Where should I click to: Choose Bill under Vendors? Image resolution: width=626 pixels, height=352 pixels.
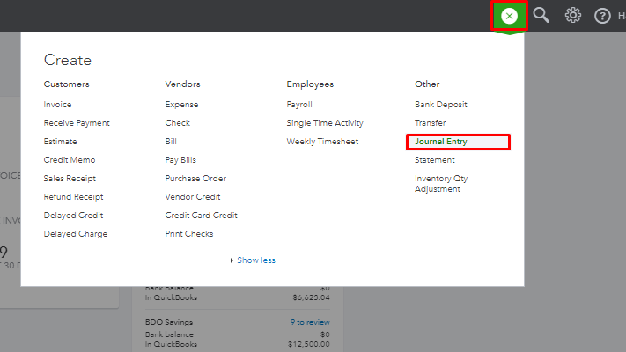pyautogui.click(x=171, y=142)
